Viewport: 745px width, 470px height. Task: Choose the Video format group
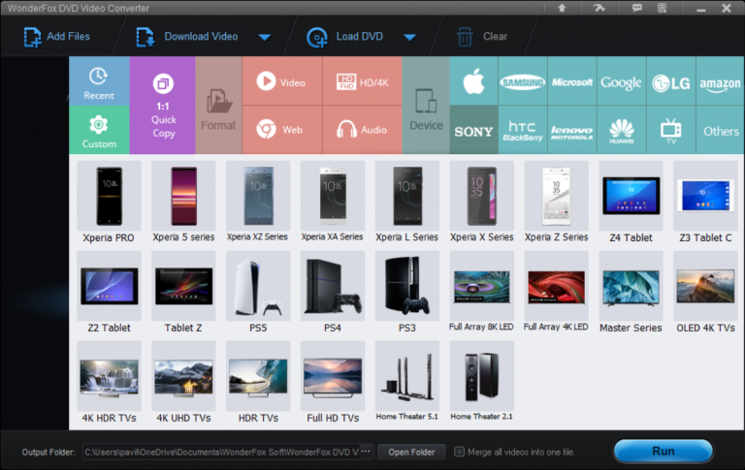click(282, 81)
